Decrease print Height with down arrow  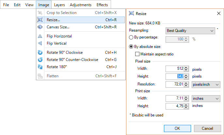coord(186,108)
